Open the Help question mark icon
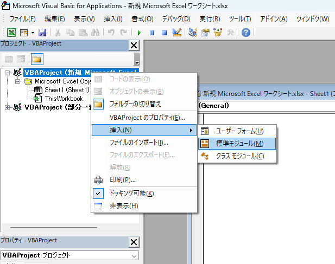The height and width of the screenshot is (264, 335). 245,33
